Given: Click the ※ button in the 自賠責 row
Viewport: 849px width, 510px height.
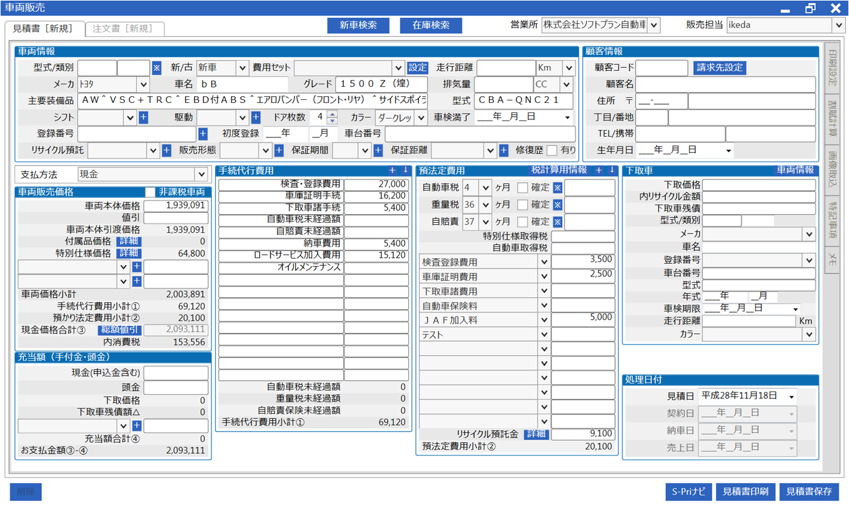Looking at the screenshot, I should point(558,222).
